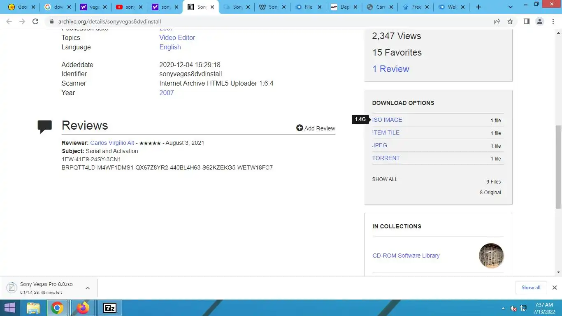Click the muted volume tray icon
Screen dimensions: 562x316
tap(513, 308)
